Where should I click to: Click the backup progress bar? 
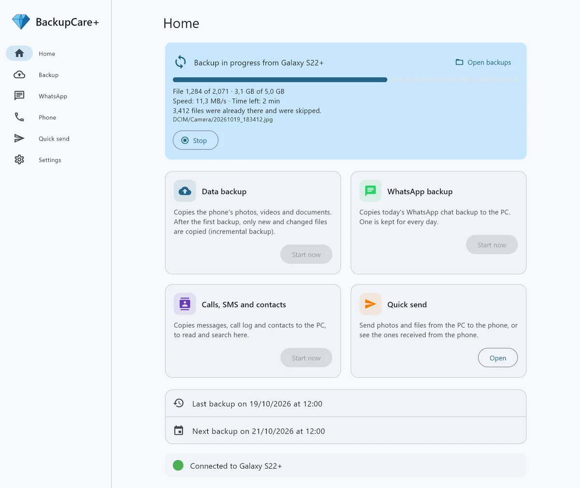pos(345,80)
